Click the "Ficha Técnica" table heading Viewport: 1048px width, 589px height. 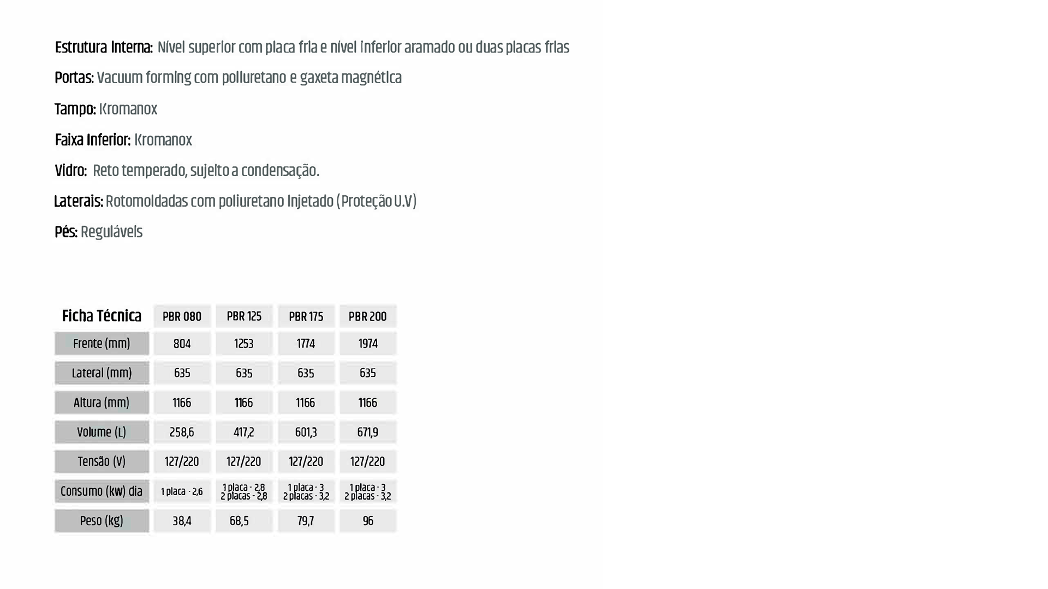pos(102,316)
